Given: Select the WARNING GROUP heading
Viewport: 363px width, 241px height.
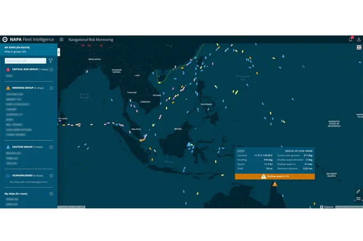Looking at the screenshot, I should 22,88.
